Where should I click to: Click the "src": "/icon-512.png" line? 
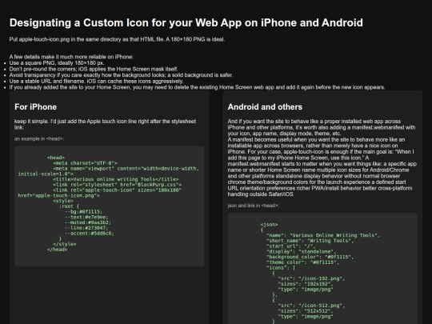click(311, 306)
